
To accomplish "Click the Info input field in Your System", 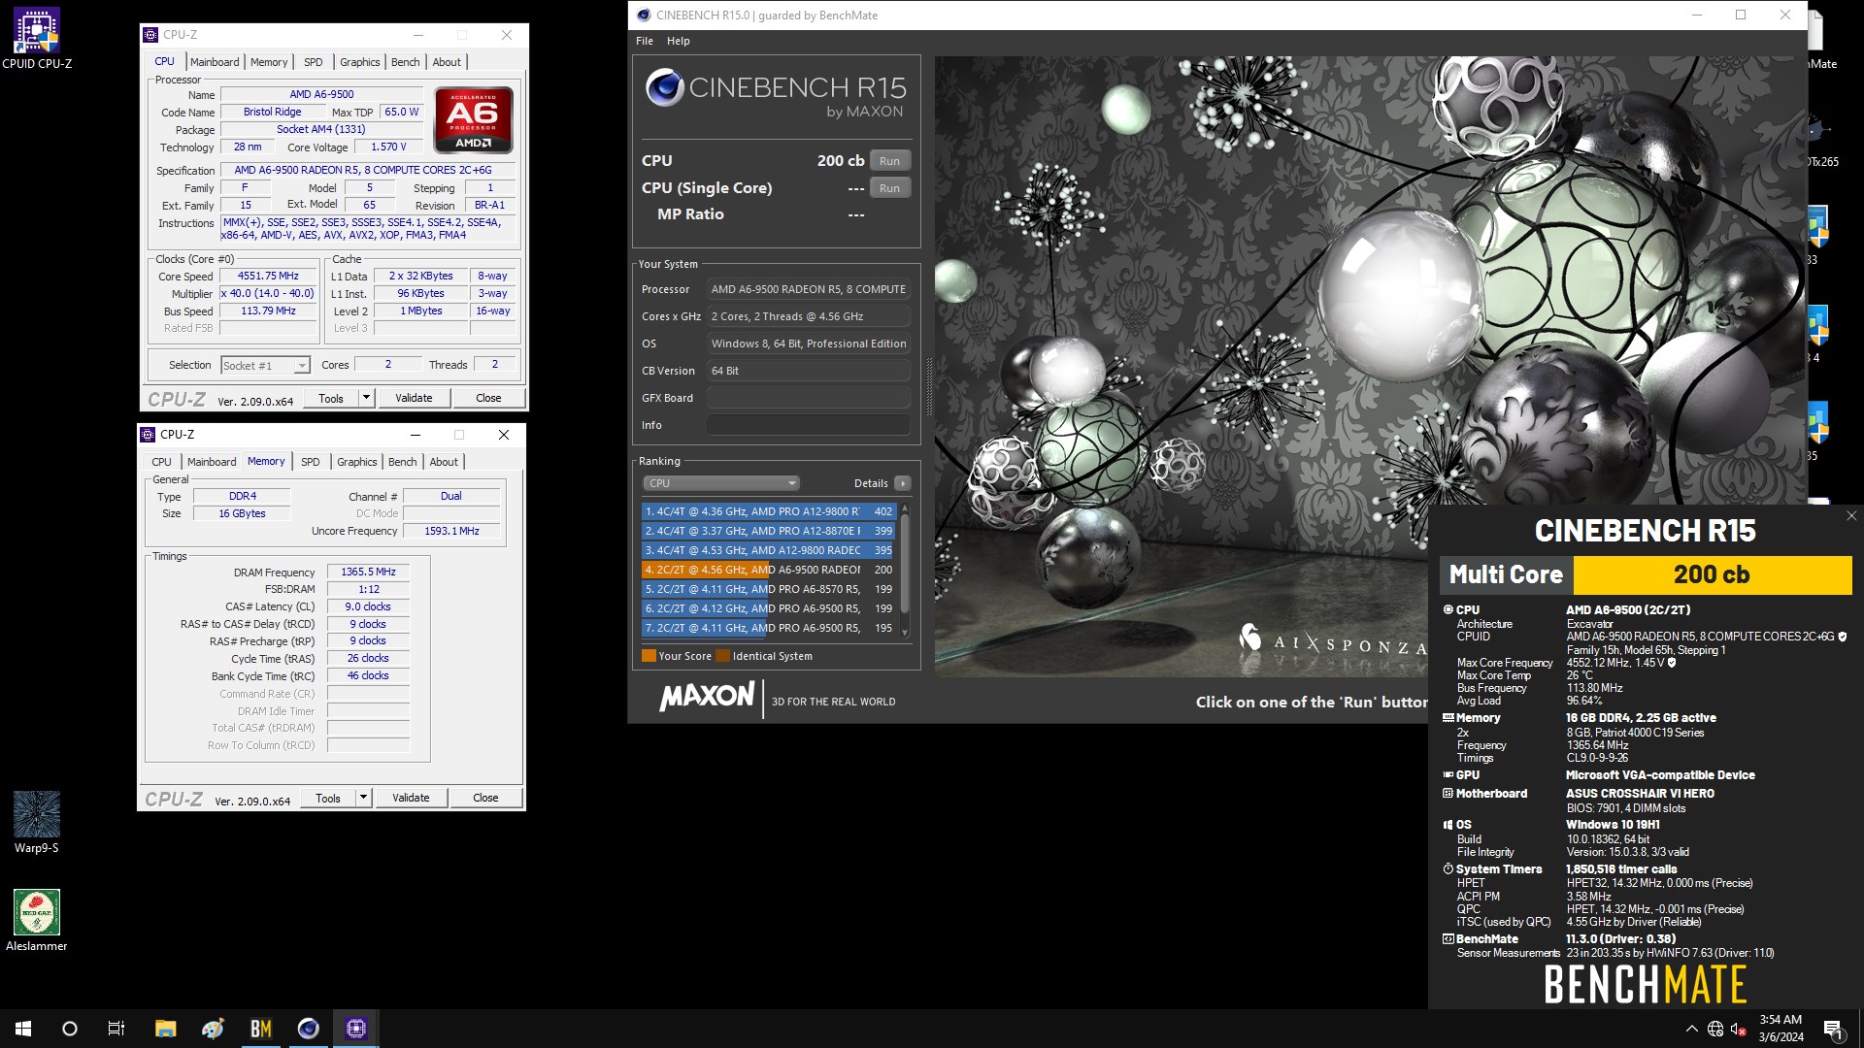I will tap(809, 425).
